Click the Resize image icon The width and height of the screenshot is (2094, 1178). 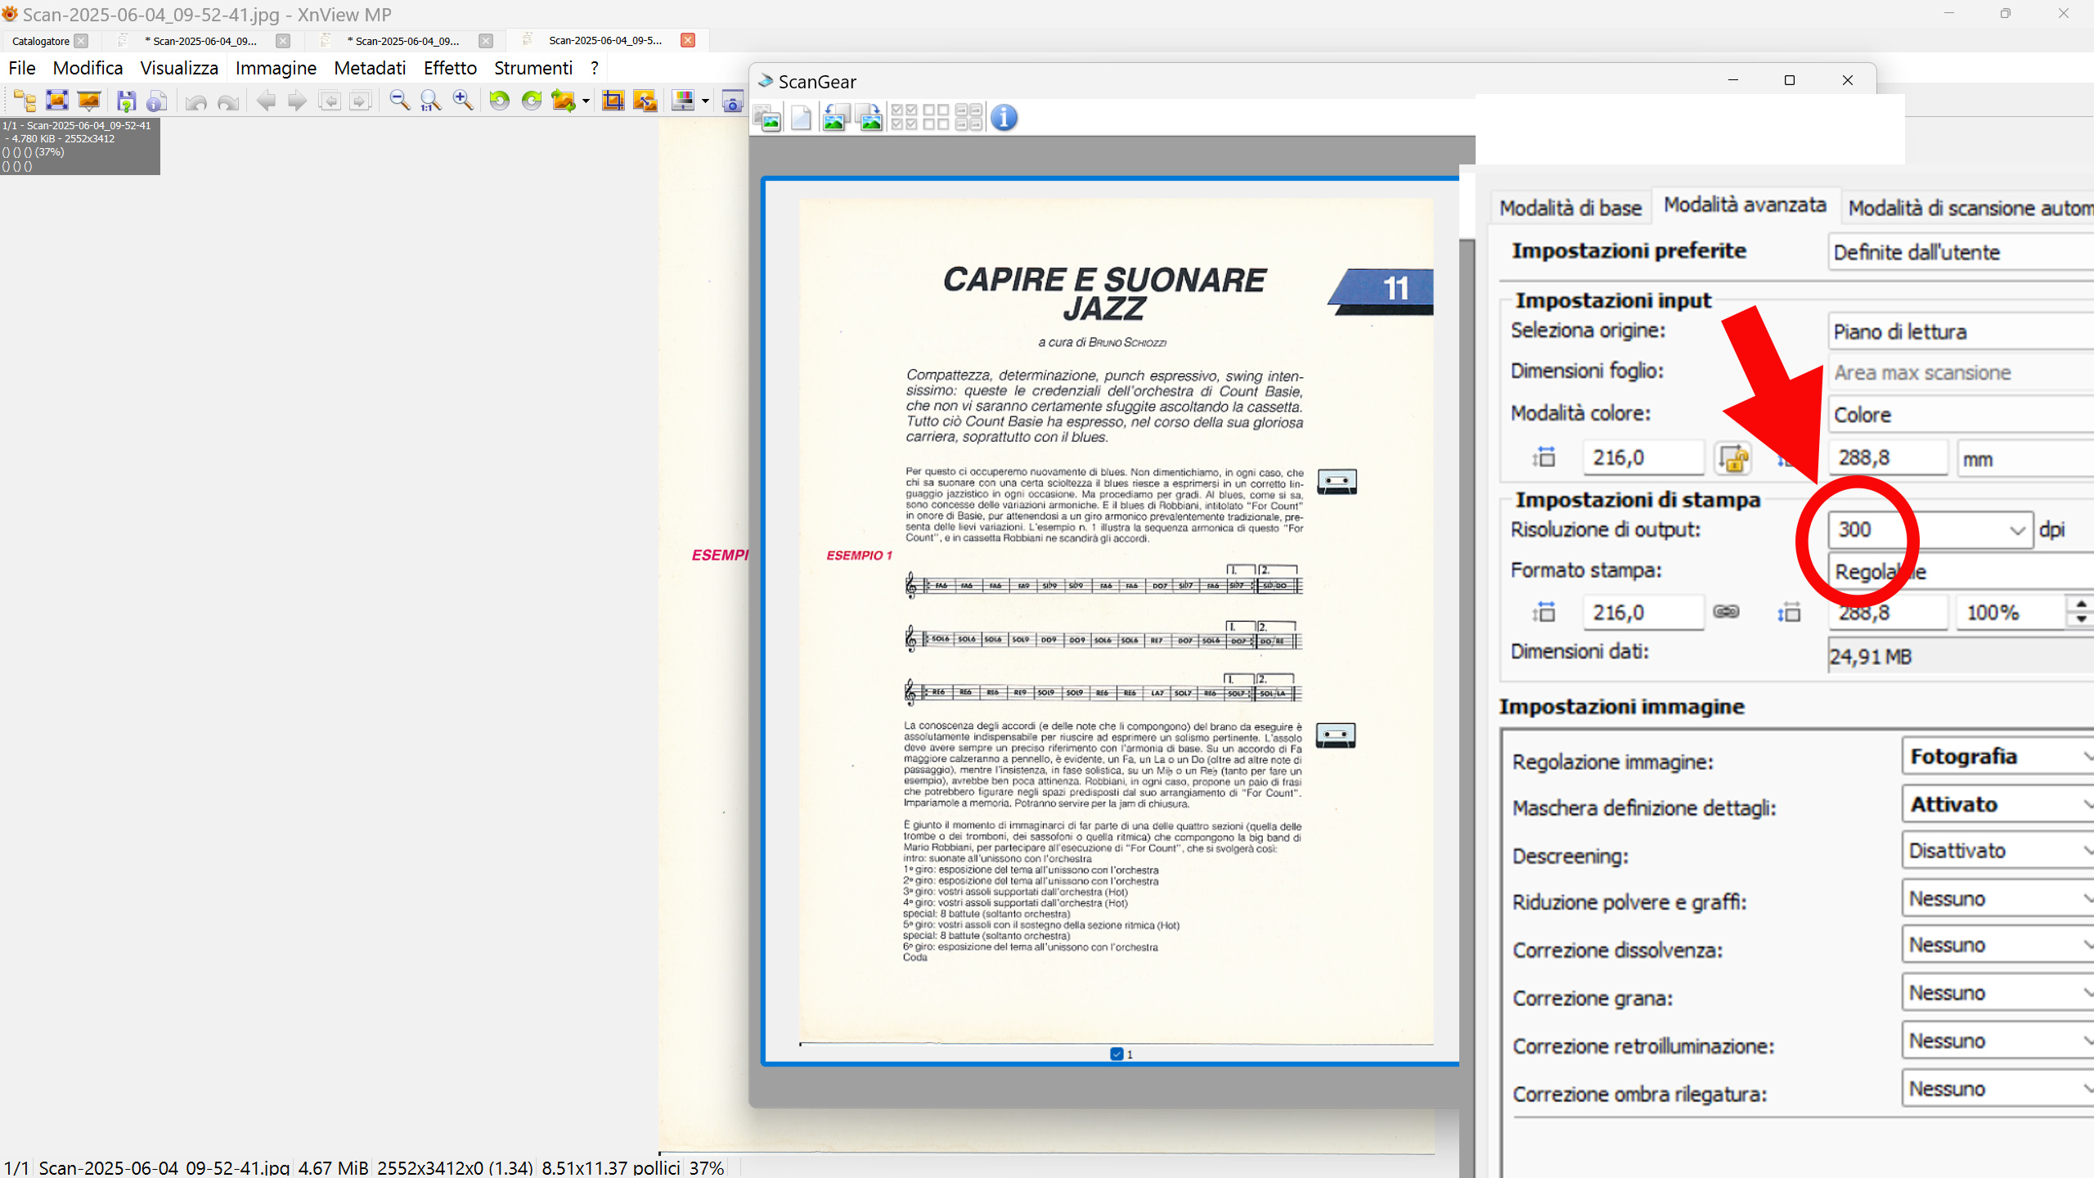(645, 101)
